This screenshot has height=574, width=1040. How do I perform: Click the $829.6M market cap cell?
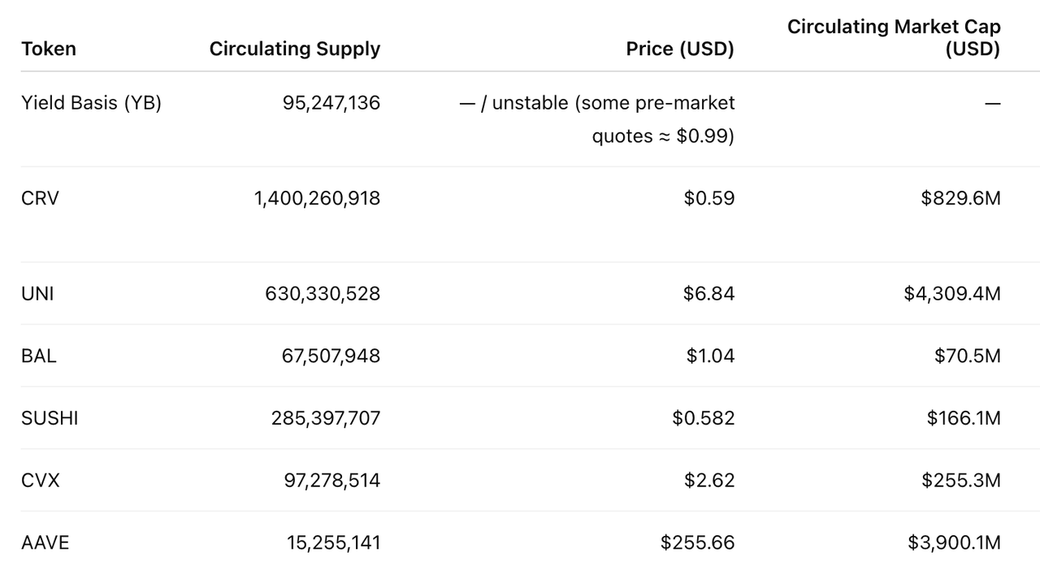point(960,198)
